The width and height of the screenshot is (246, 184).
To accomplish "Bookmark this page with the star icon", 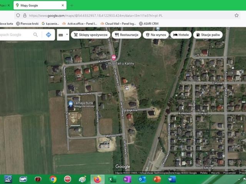I will pyautogui.click(x=236, y=15).
